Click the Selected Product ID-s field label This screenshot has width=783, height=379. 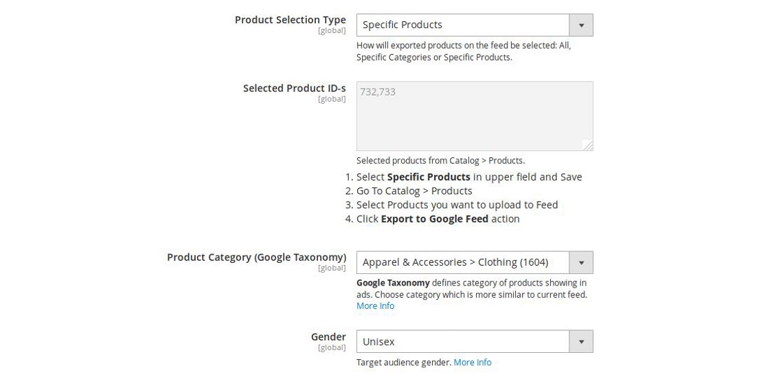point(294,89)
